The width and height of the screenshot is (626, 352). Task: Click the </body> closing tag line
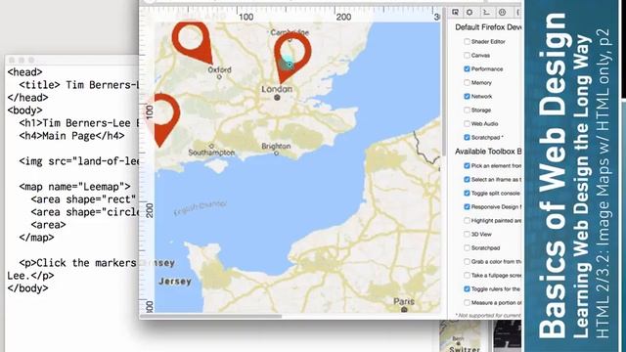(x=27, y=288)
